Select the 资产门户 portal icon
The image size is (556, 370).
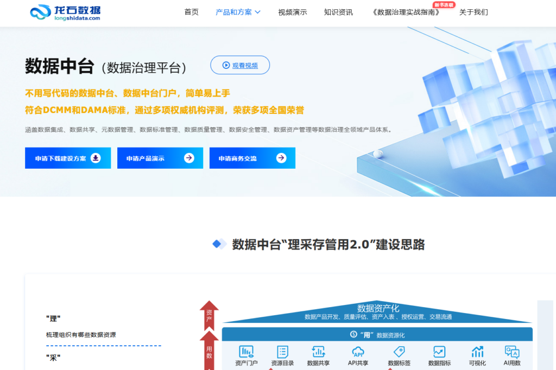tap(247, 352)
